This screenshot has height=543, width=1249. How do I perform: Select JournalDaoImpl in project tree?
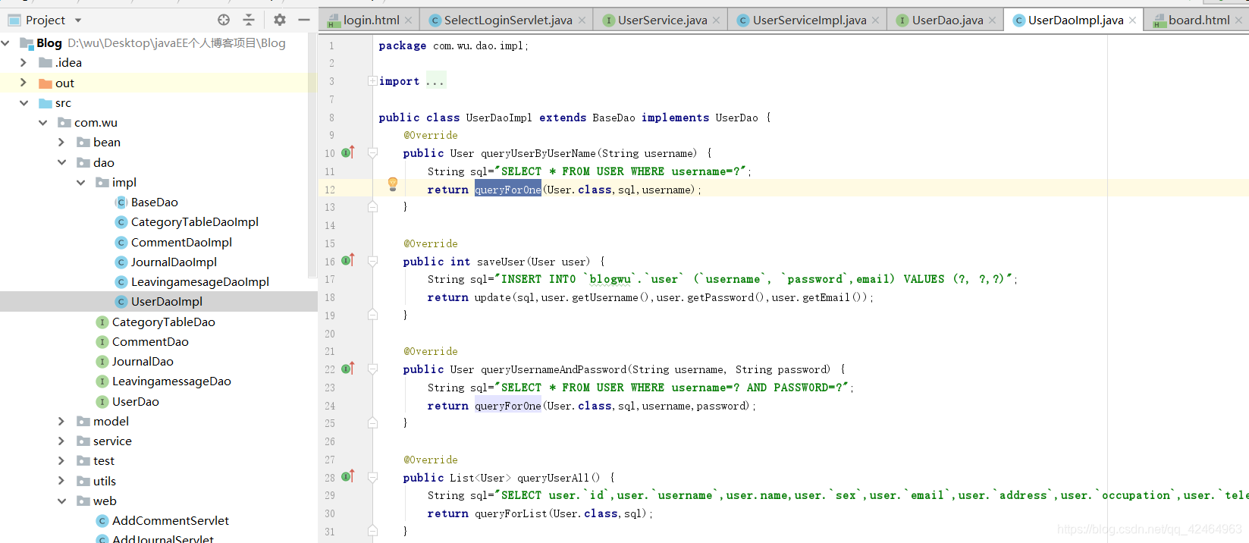(174, 262)
